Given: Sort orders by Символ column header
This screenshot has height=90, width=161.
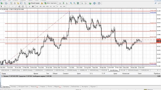Looking at the screenshot, I should (66, 73).
